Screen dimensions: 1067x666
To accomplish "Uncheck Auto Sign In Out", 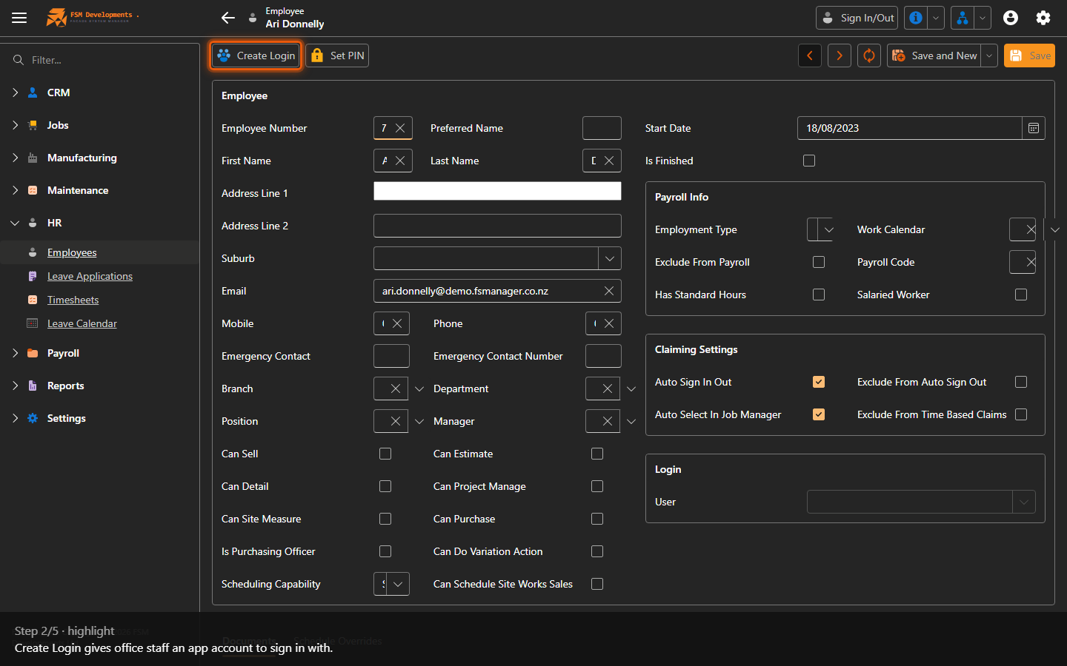I will [x=819, y=382].
